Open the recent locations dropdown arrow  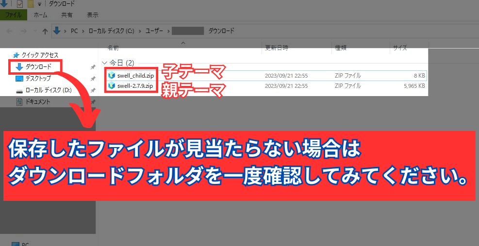tap(34, 31)
